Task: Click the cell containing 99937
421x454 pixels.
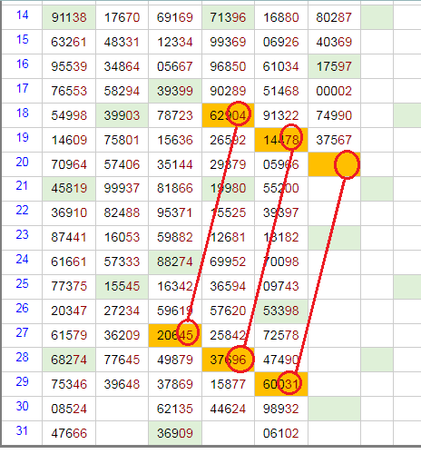Action: [122, 188]
